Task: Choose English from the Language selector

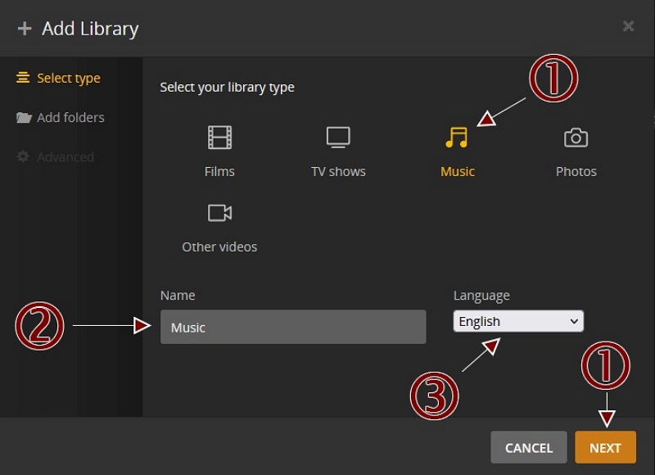Action: click(x=517, y=320)
